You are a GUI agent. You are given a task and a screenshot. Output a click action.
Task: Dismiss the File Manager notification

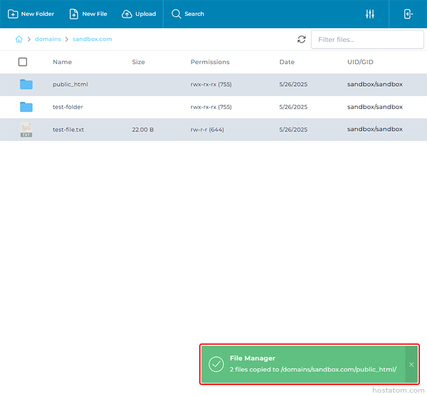pyautogui.click(x=412, y=364)
